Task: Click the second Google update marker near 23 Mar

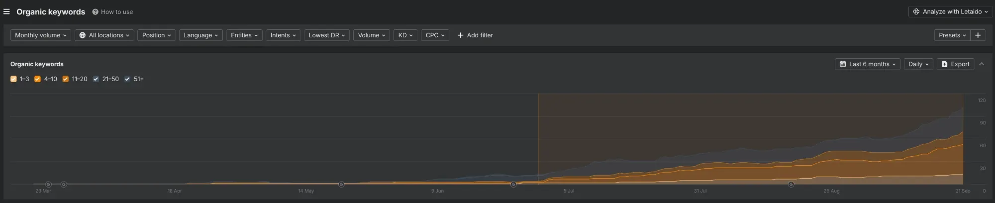Action: tap(64, 185)
